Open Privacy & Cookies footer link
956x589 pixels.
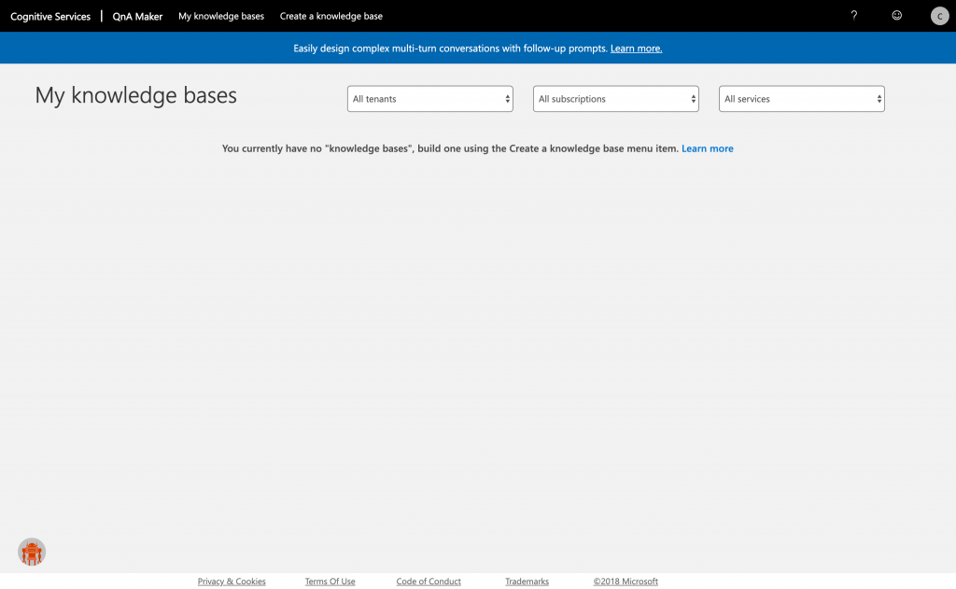pyautogui.click(x=232, y=582)
